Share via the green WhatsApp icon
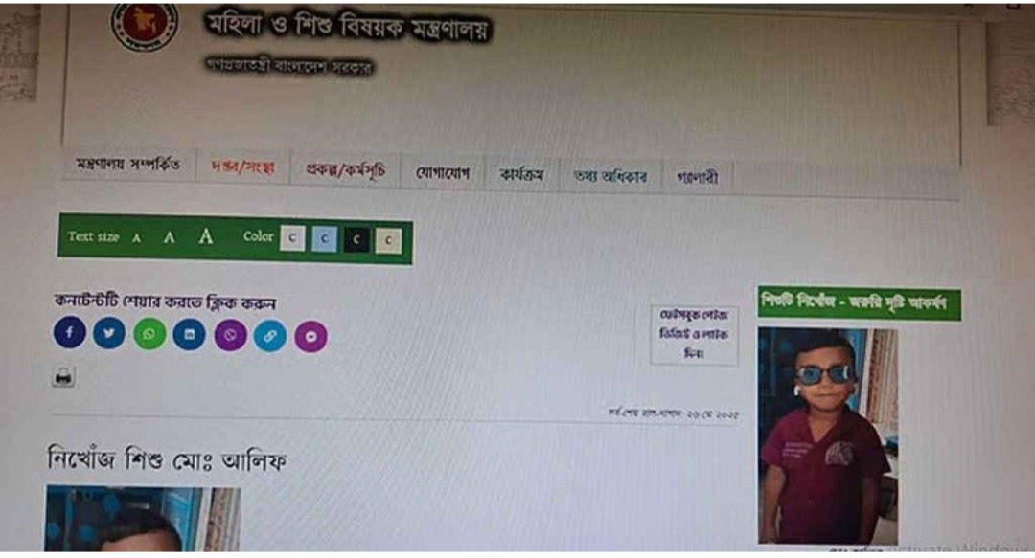Image resolution: width=1035 pixels, height=558 pixels. 149,334
